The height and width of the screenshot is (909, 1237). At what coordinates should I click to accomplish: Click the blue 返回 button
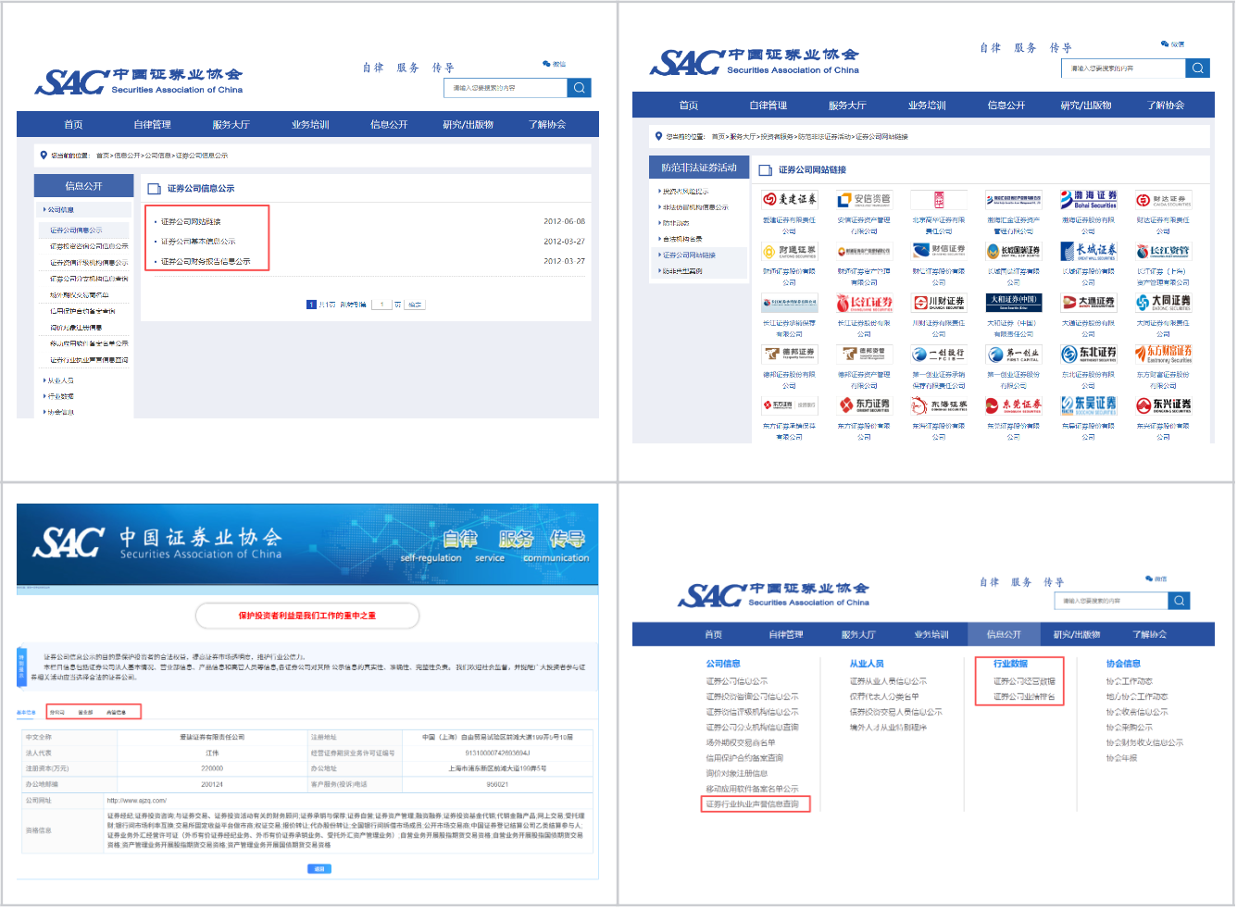pos(319,869)
